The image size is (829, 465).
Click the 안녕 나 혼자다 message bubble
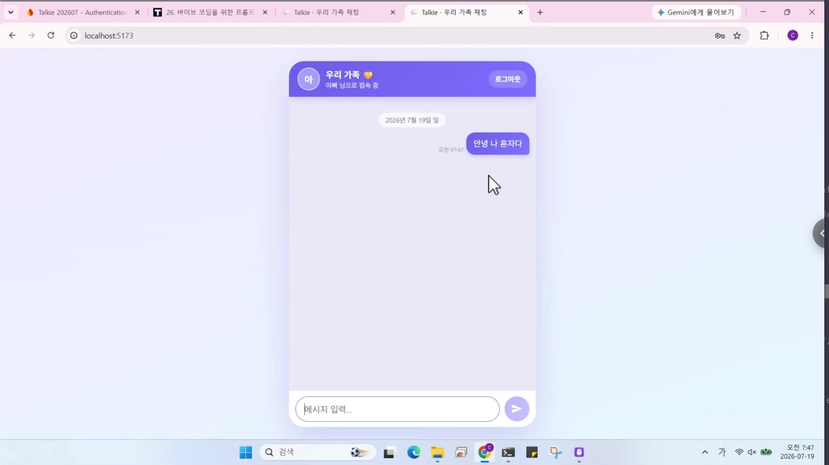[497, 144]
